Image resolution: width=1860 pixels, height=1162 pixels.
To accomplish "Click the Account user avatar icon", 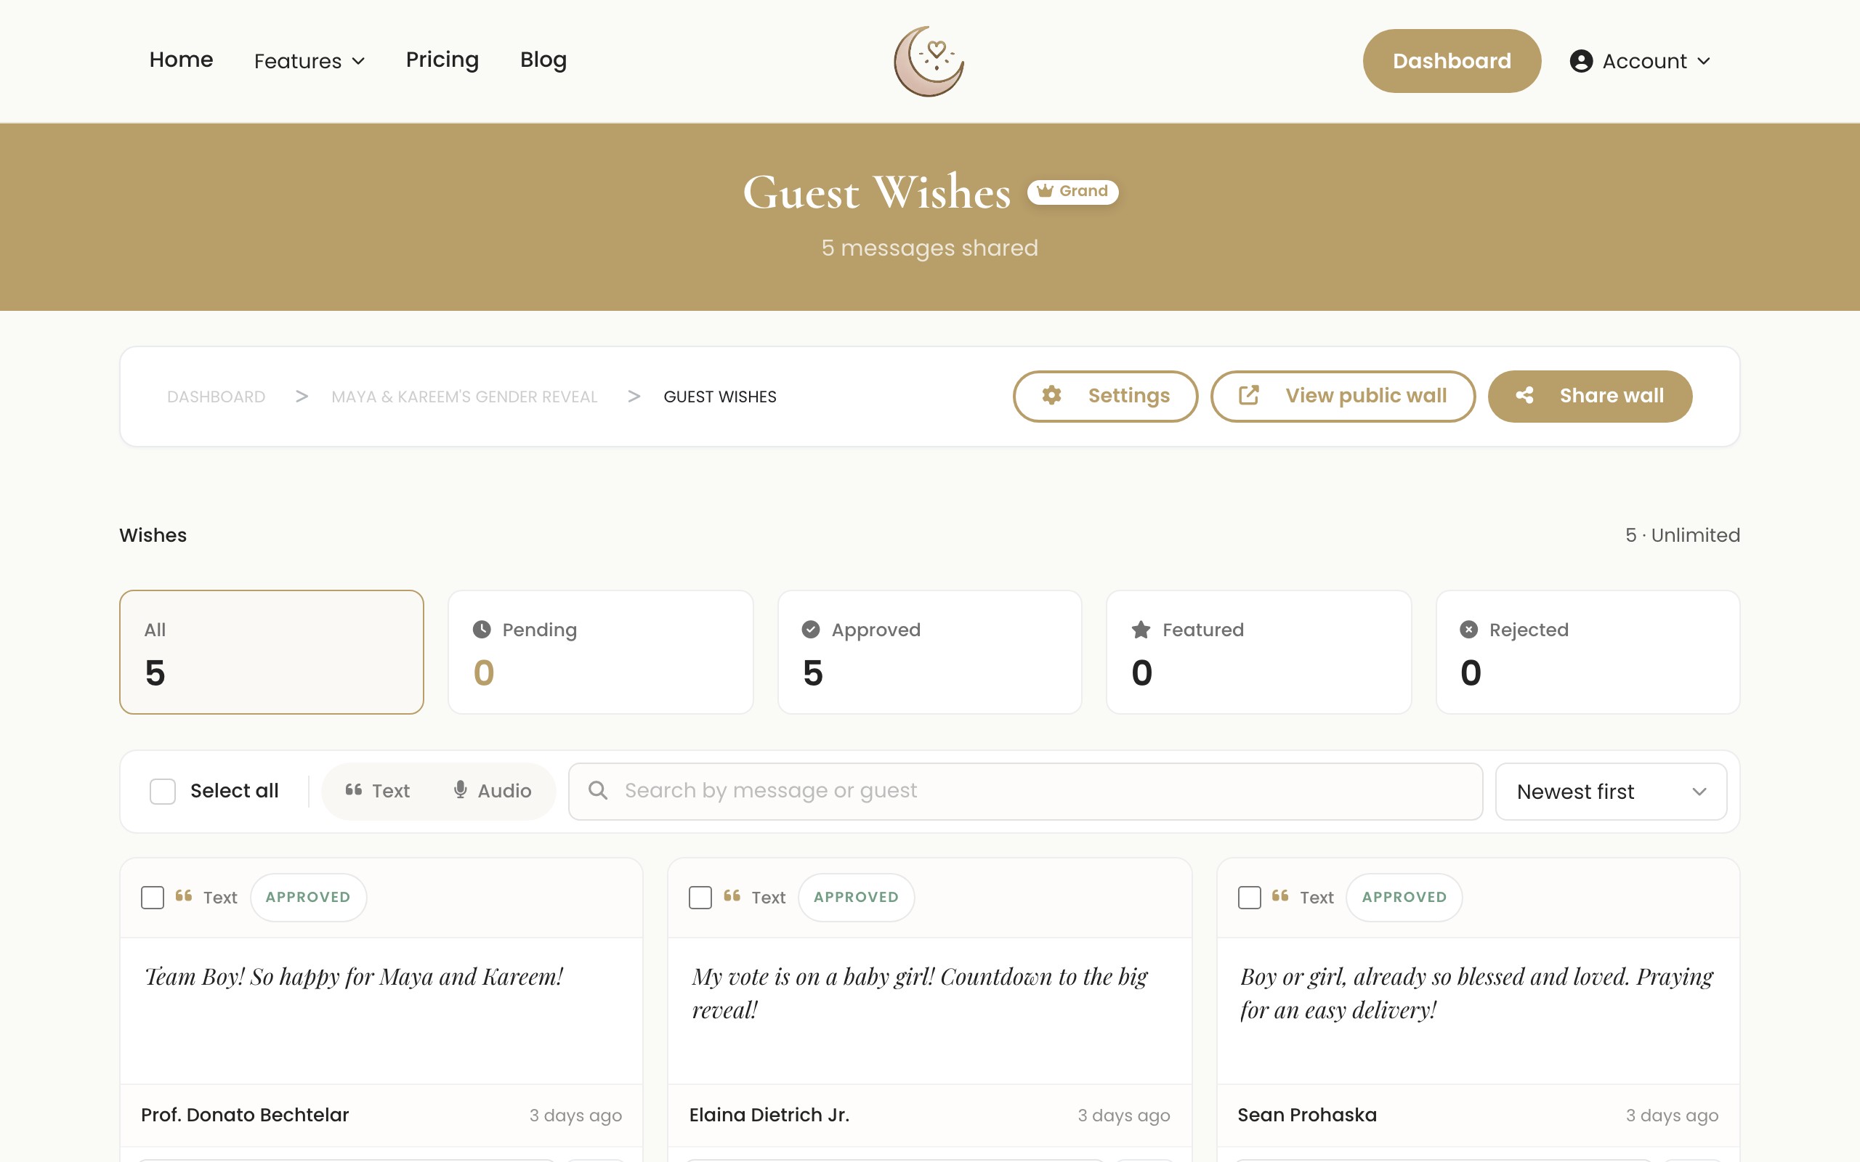I will click(x=1580, y=62).
